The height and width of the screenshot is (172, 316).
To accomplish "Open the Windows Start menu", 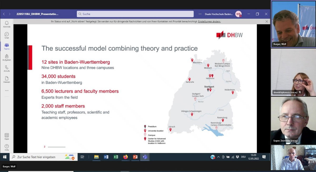I will click(4, 157).
